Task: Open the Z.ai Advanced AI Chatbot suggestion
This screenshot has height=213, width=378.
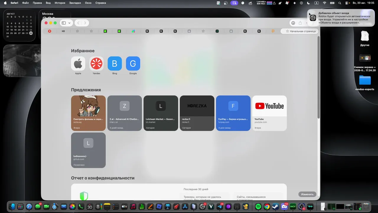Action: 124,113
